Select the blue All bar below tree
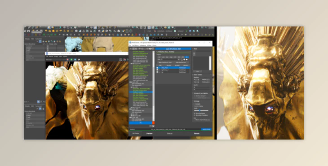Viewport: 328px width, 166px height. [141, 123]
